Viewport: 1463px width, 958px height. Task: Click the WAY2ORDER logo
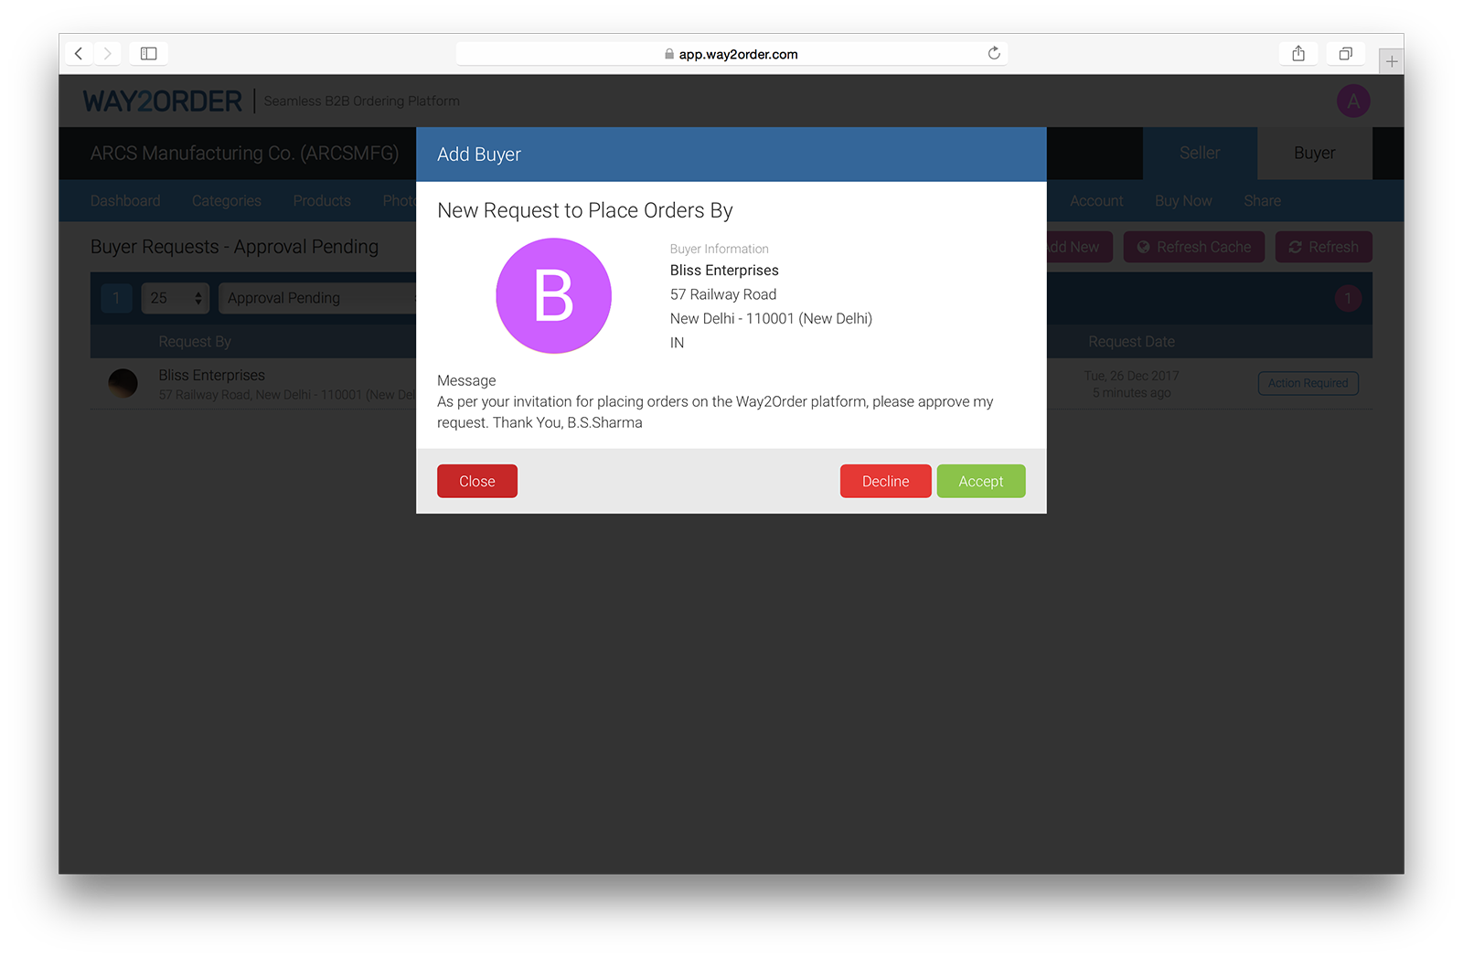pos(163,101)
